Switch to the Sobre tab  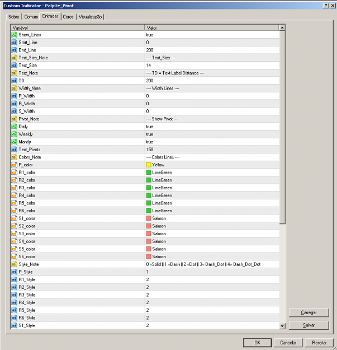click(14, 17)
